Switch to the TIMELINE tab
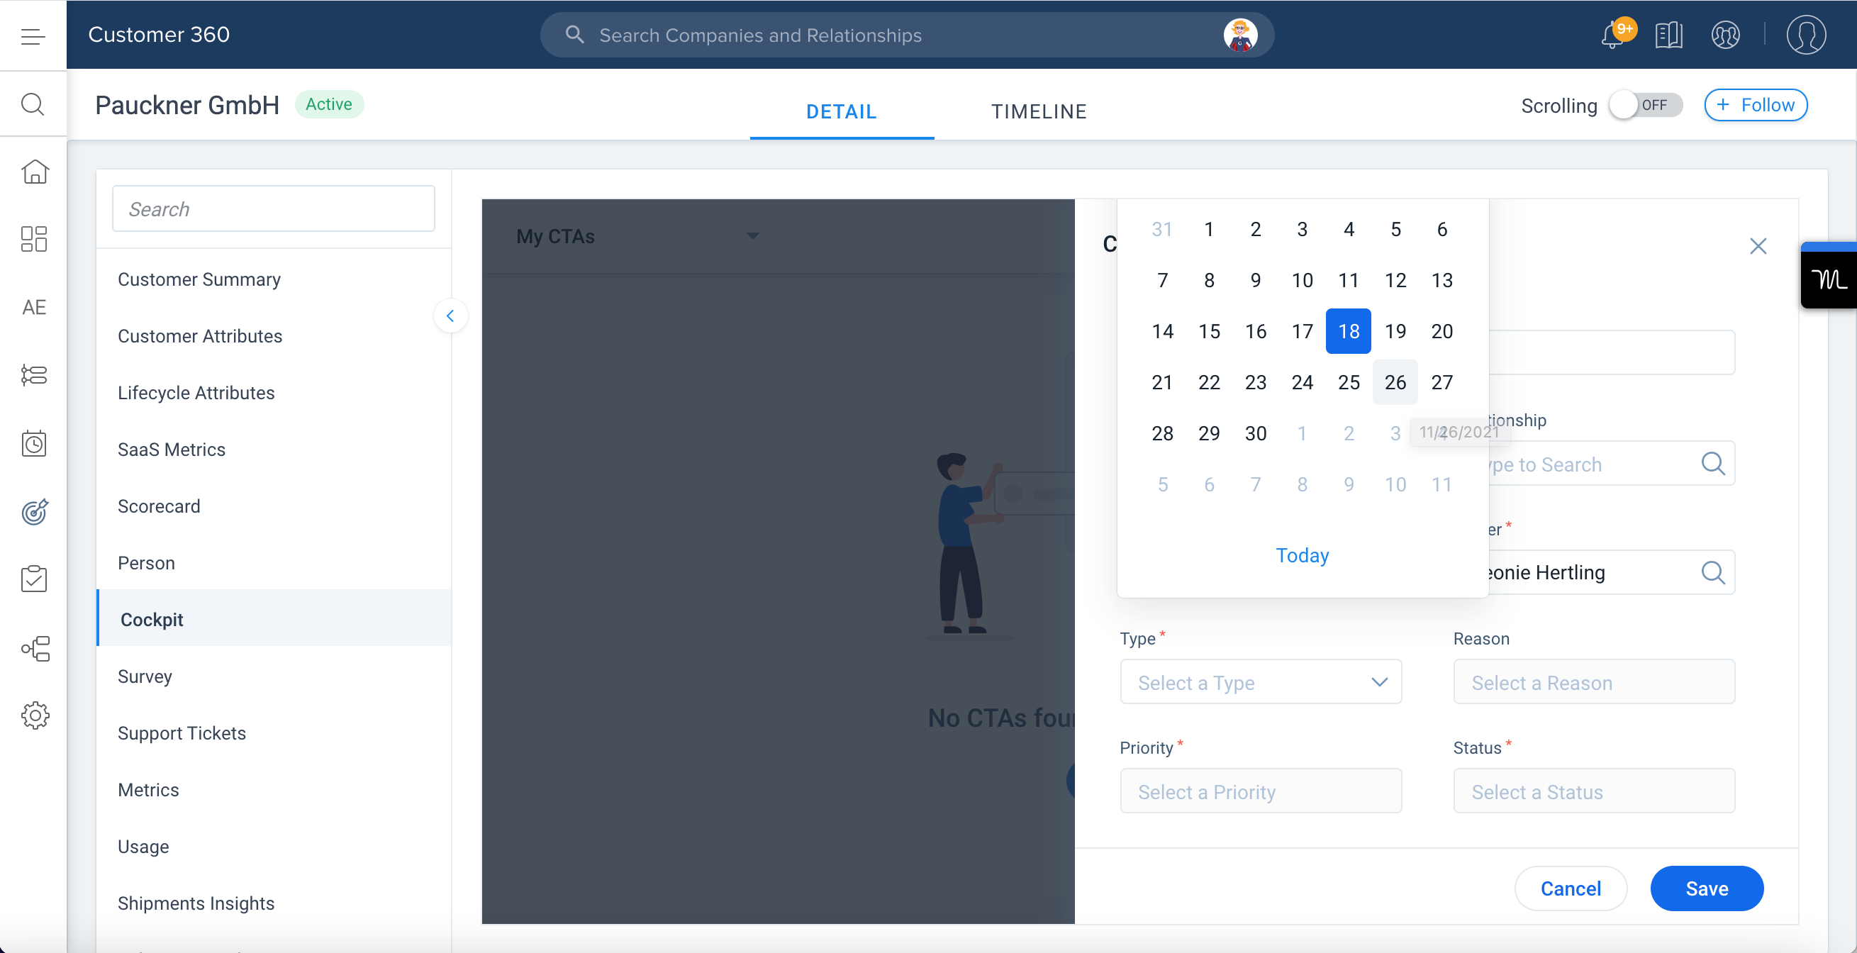This screenshot has width=1857, height=953. tap(1039, 112)
